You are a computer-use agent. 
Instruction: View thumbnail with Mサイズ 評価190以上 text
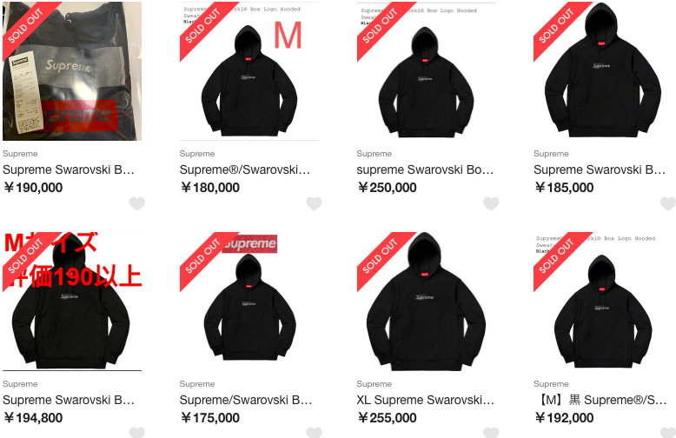tap(72, 302)
